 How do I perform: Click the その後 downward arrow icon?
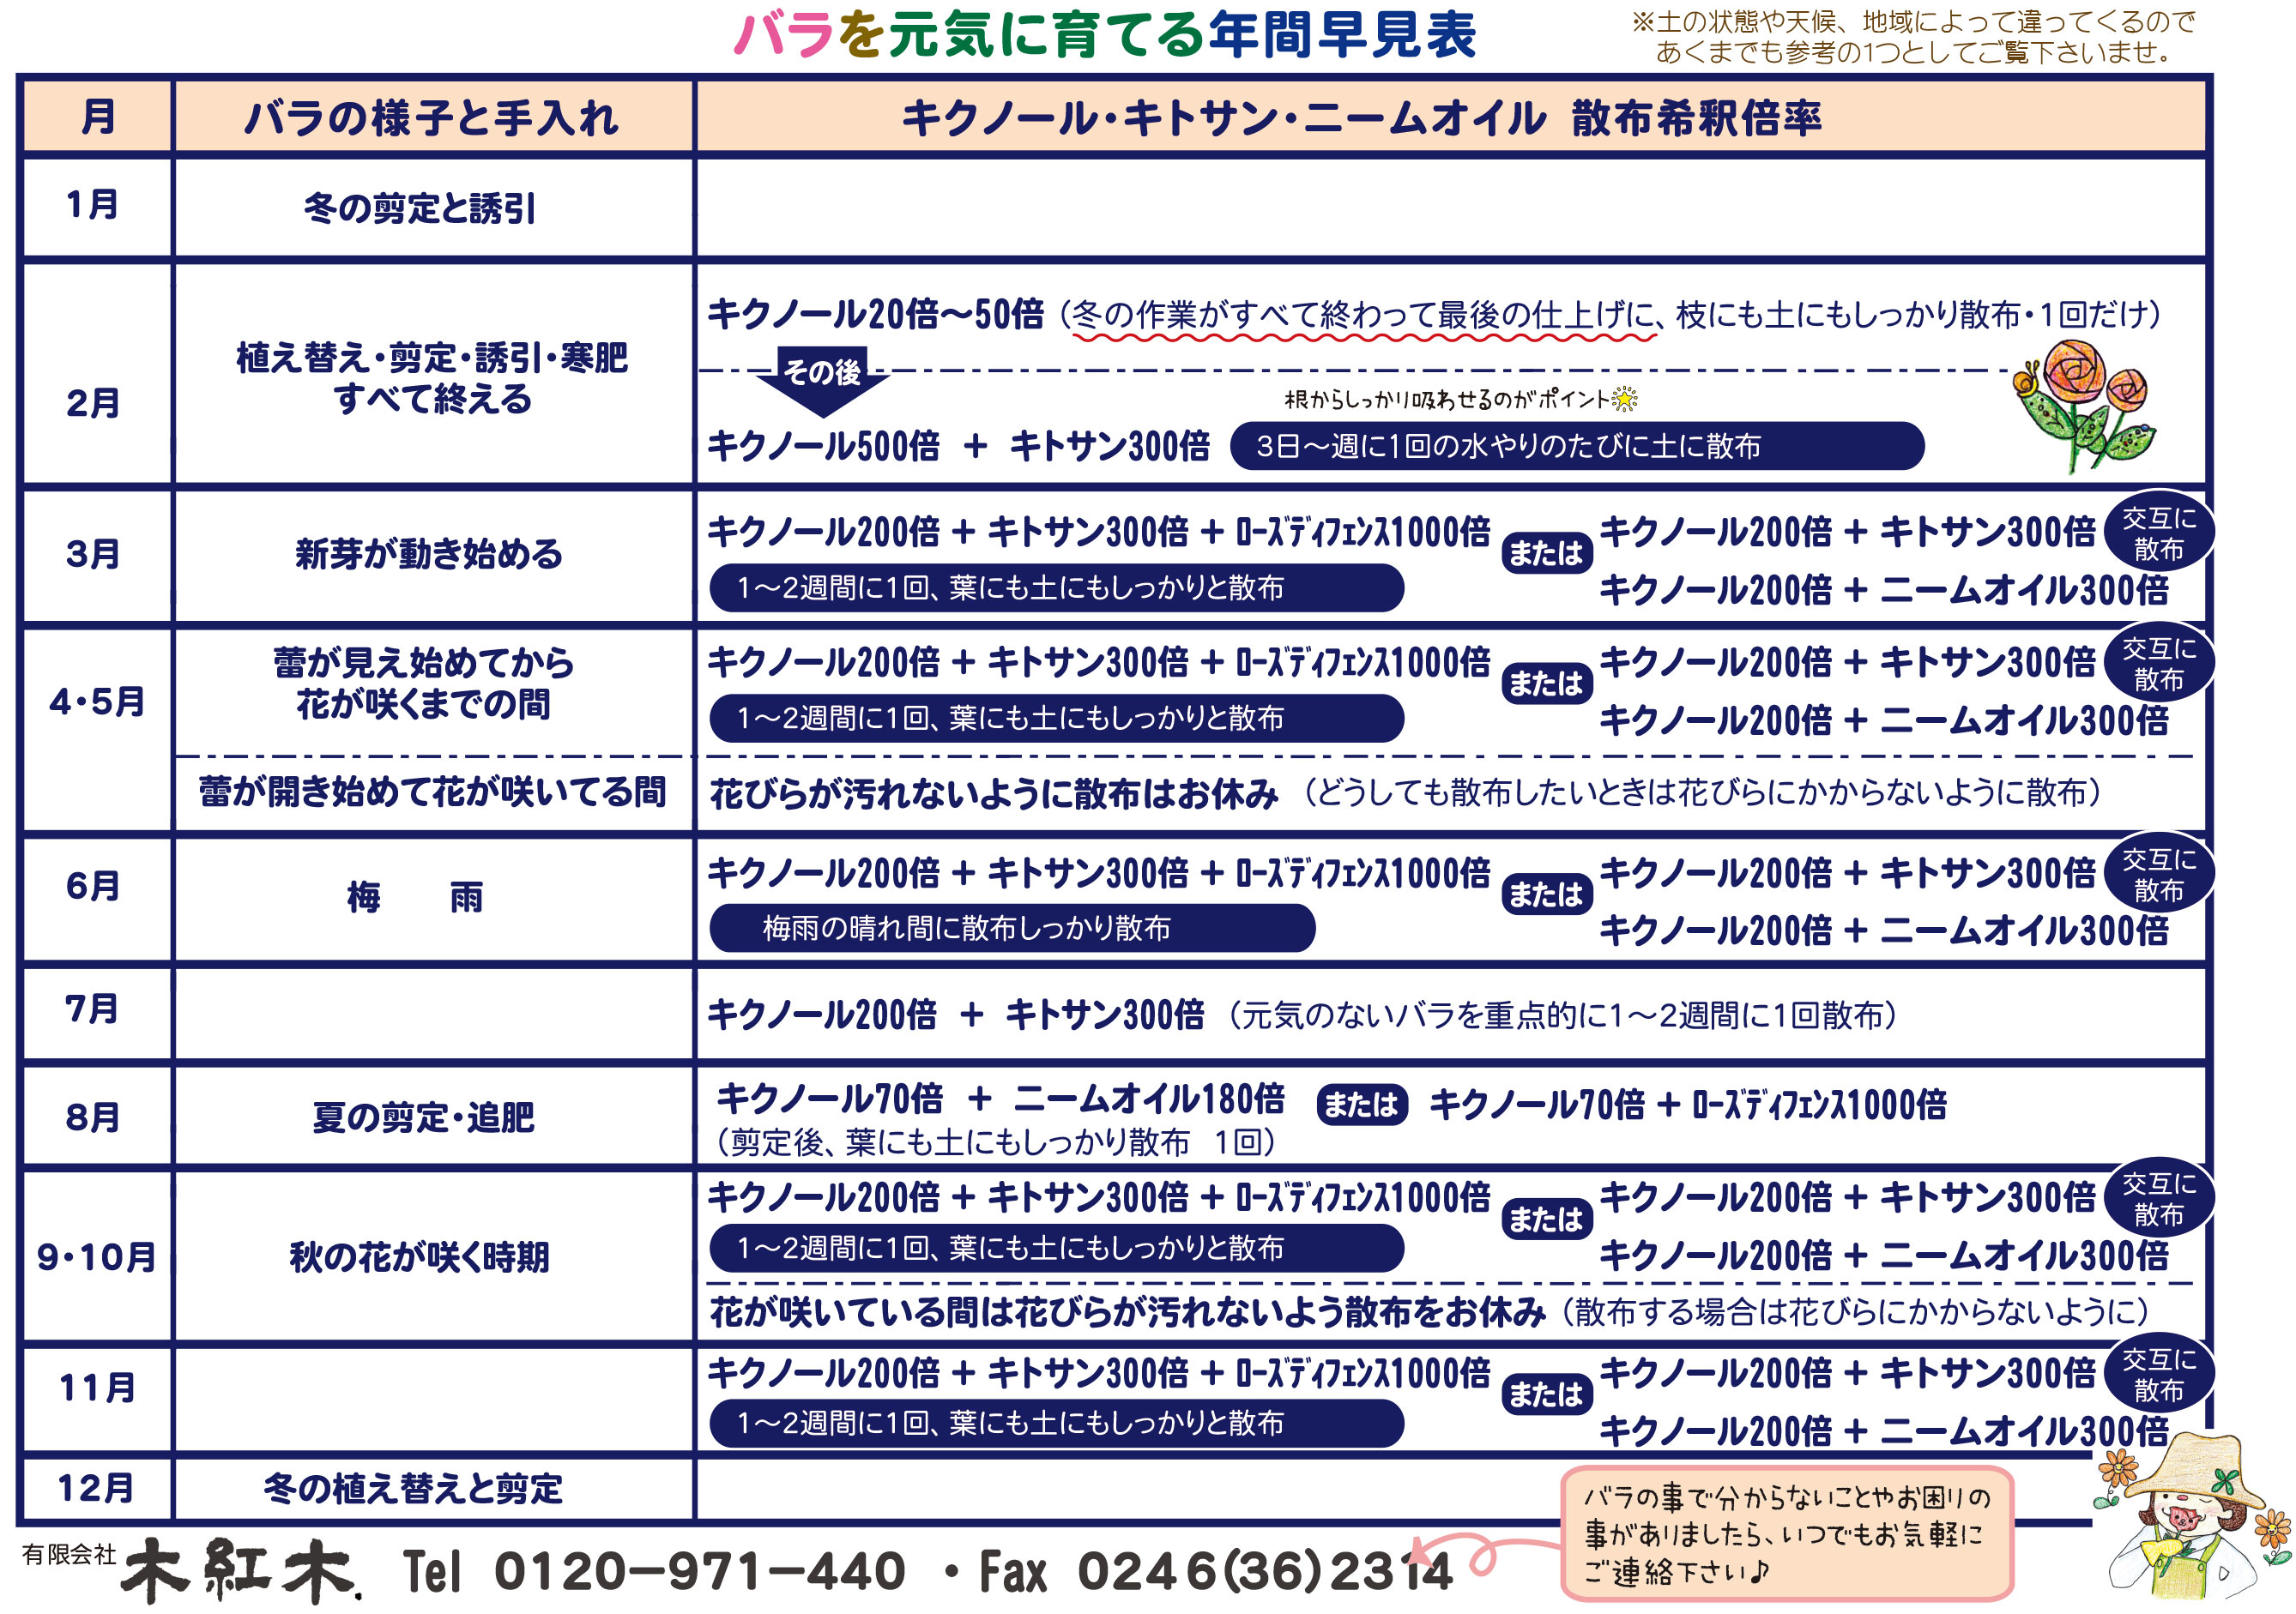click(x=822, y=381)
